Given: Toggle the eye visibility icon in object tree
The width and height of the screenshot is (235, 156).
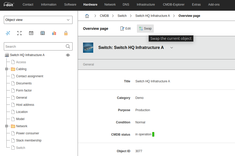Looking at the screenshot, I should (68, 55).
